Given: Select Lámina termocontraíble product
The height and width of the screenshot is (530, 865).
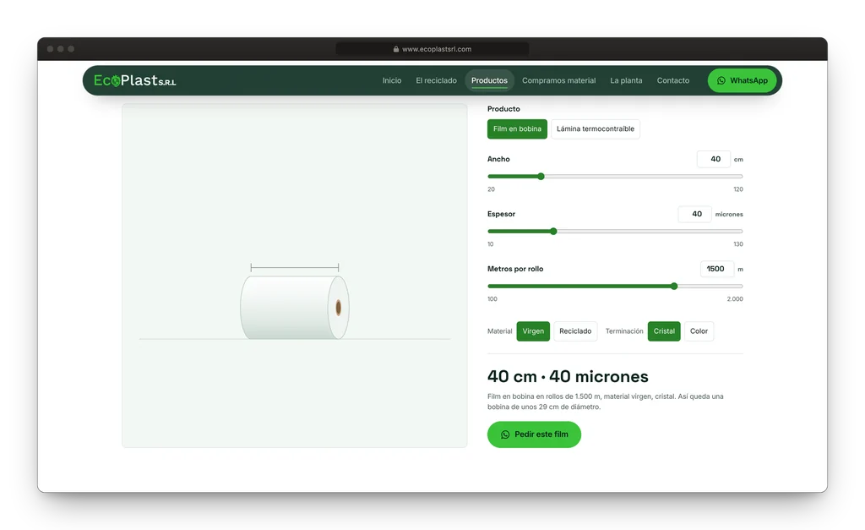Looking at the screenshot, I should click(x=596, y=129).
